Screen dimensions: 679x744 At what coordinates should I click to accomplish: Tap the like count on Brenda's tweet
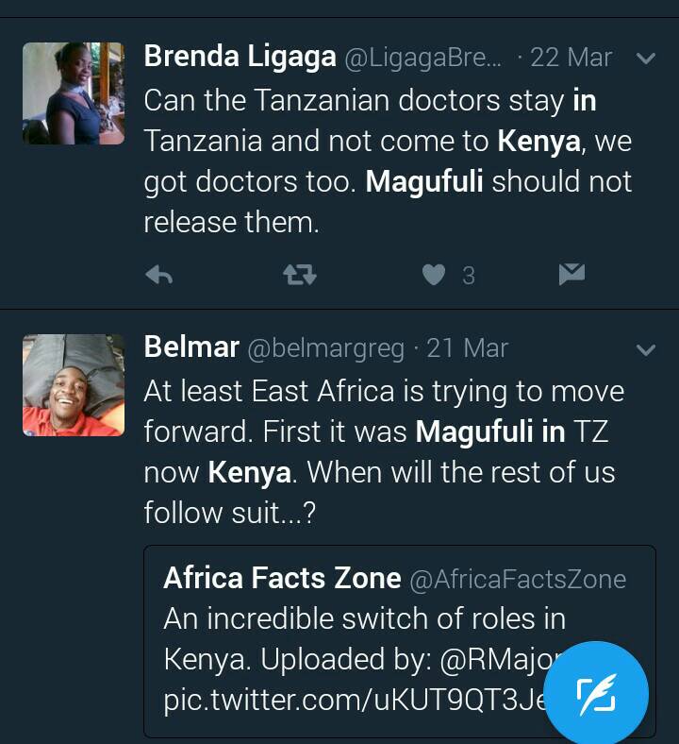pyautogui.click(x=468, y=276)
